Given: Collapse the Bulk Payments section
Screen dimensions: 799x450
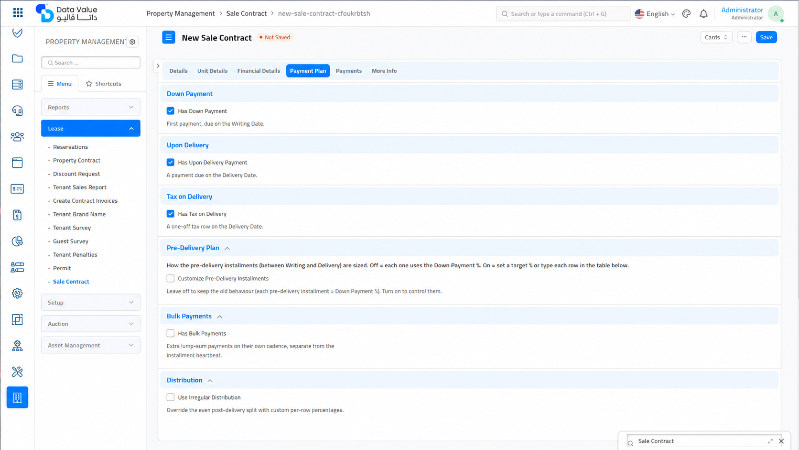Looking at the screenshot, I should coord(220,317).
